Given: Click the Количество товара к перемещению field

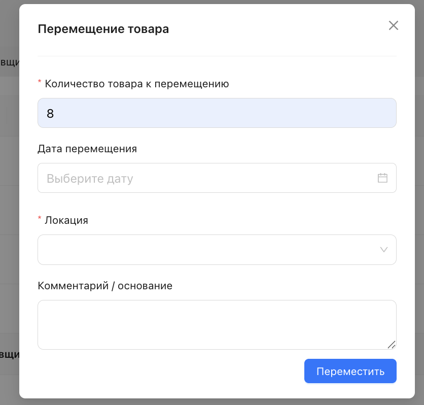Looking at the screenshot, I should pyautogui.click(x=217, y=113).
